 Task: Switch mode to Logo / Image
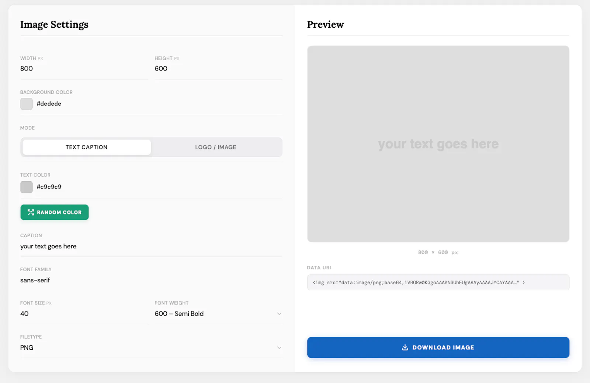216,147
